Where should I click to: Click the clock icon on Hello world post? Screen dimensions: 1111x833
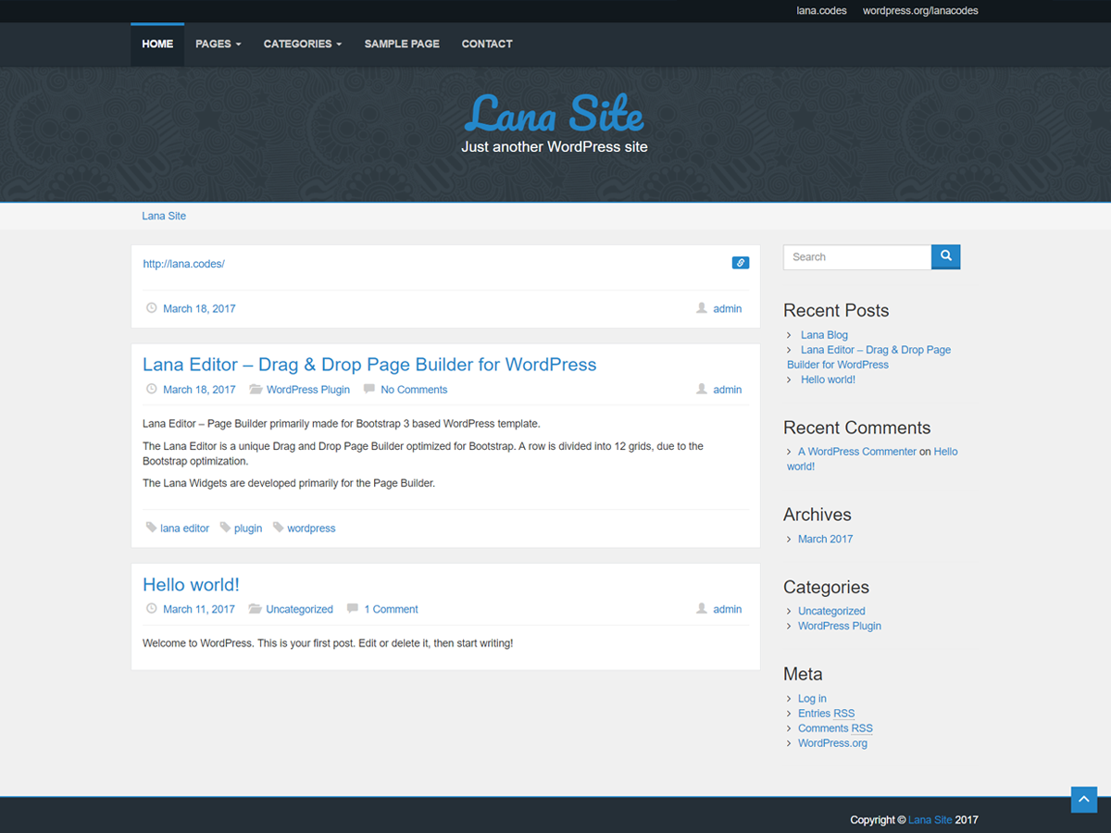152,609
